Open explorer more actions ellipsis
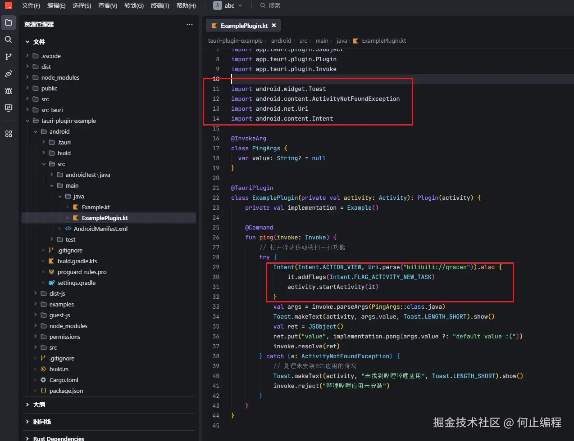The image size is (574, 441). (x=190, y=24)
